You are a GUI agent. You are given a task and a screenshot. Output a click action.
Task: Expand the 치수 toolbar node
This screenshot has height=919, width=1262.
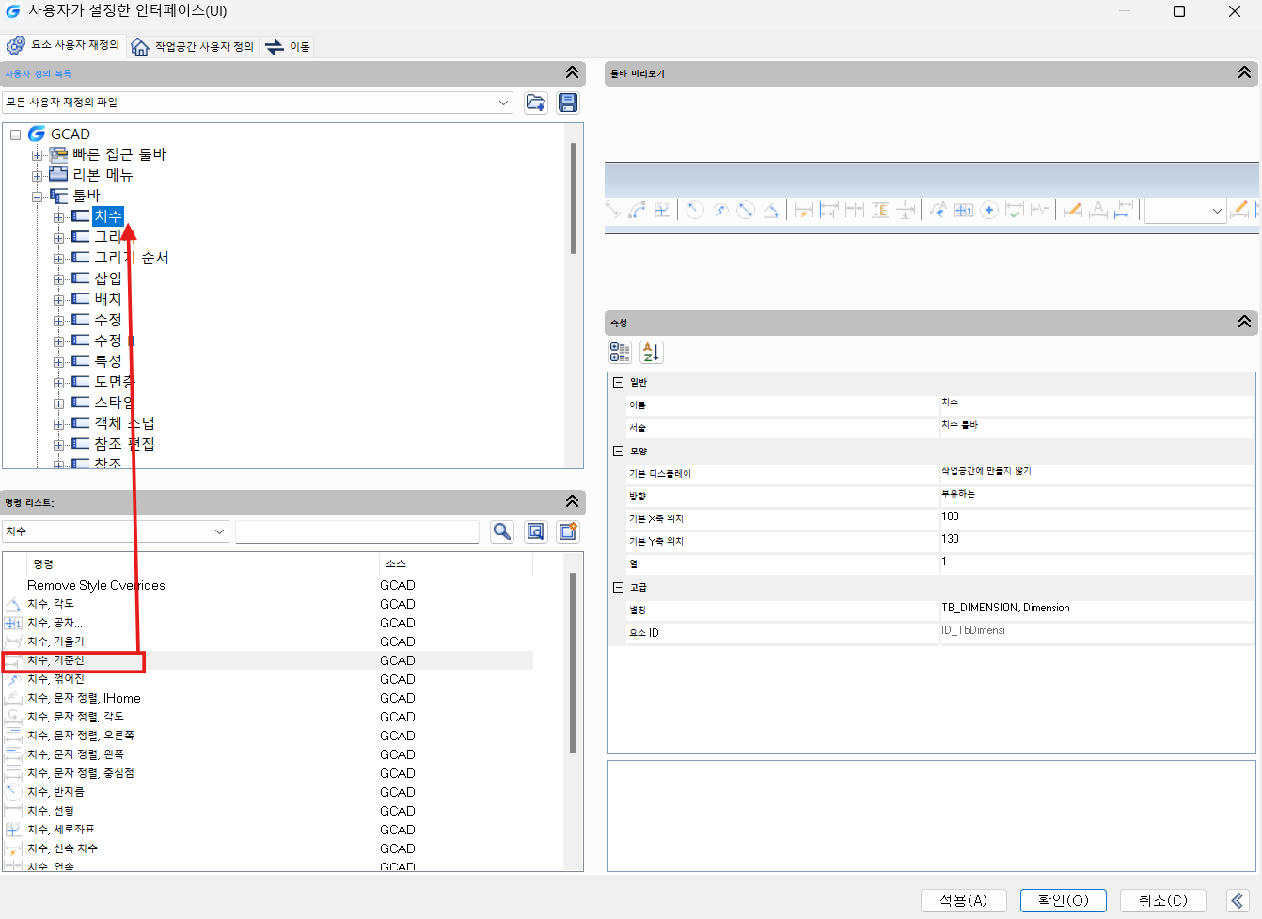(x=59, y=217)
